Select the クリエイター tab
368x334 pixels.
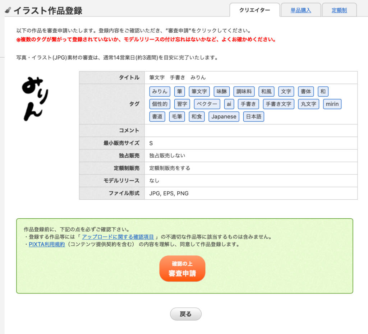255,10
